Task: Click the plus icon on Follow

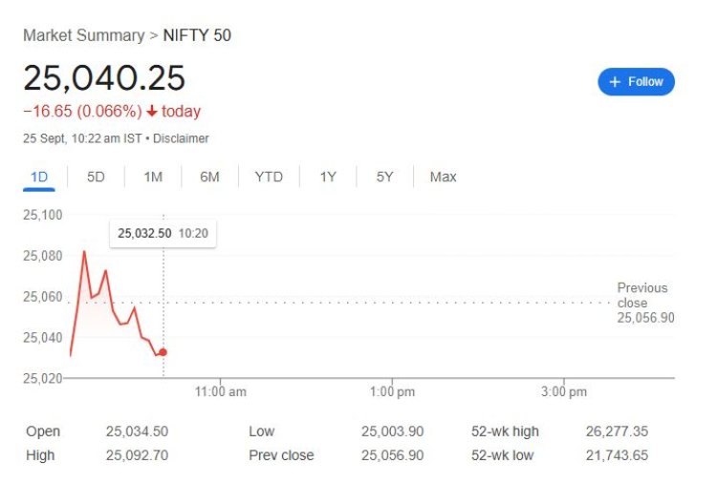Action: [x=615, y=82]
